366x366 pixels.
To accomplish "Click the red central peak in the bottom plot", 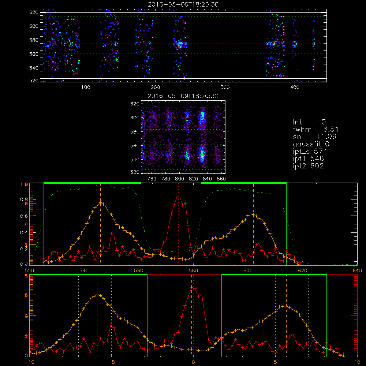I will (192, 288).
